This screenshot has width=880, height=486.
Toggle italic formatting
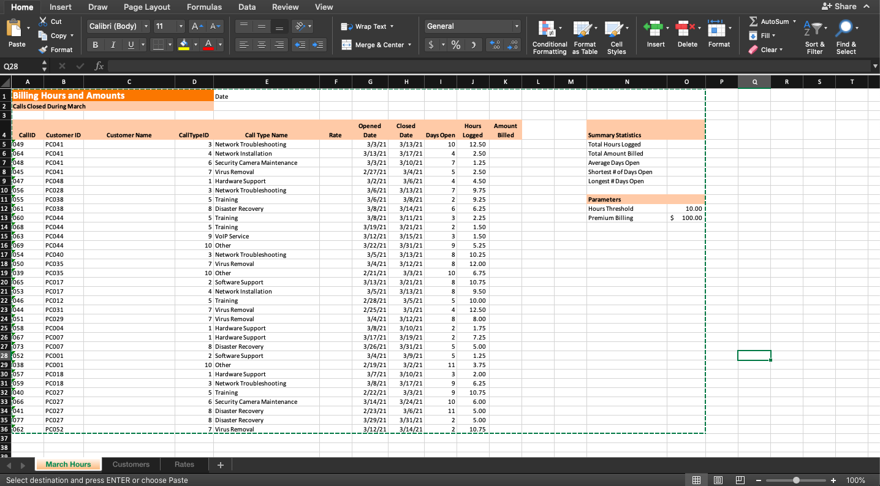click(x=113, y=45)
